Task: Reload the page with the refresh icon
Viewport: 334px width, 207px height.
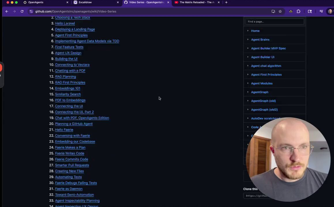Action: click(22, 11)
